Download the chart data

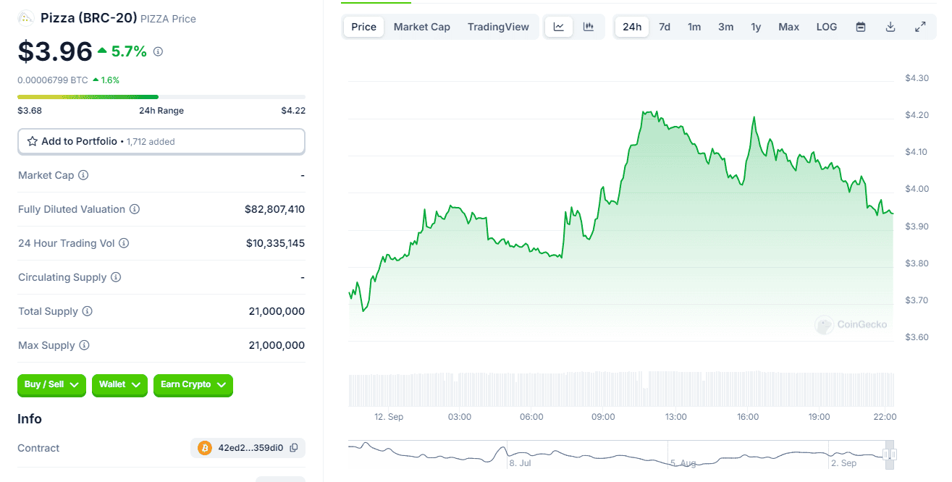[x=890, y=26]
